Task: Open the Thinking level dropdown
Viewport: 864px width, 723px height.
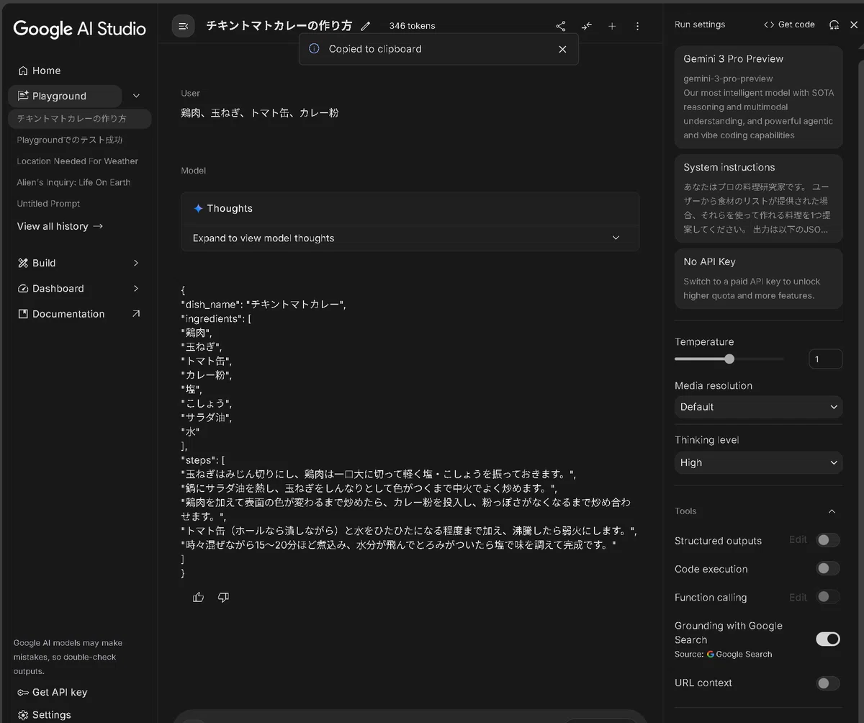Action: point(759,463)
